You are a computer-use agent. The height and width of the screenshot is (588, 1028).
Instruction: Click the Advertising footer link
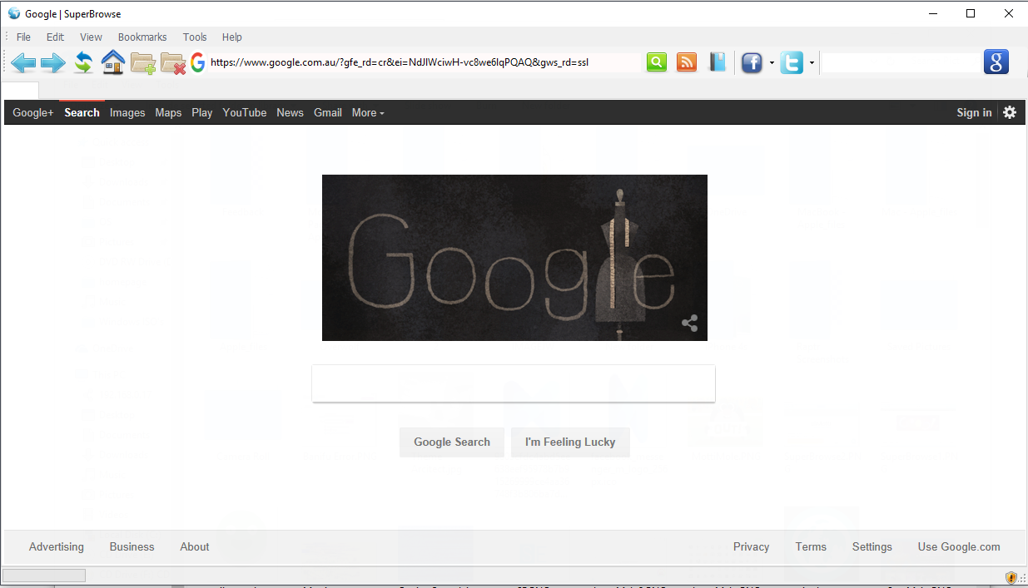(x=57, y=546)
